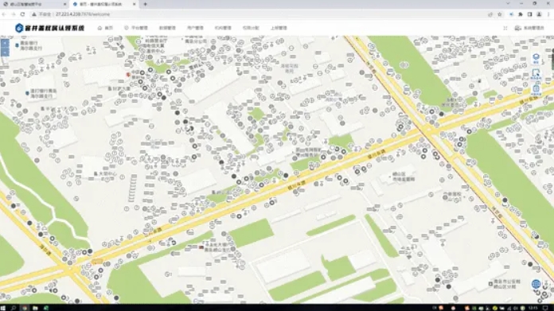The image size is (554, 311).
Task: Bookmark this page with the star icon
Action: tap(500, 14)
